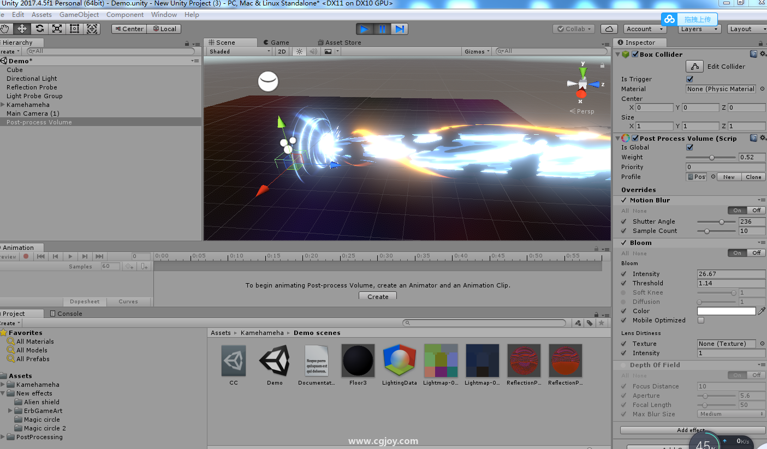The image size is (767, 449).
Task: Open the Cloud services icon
Action: point(609,29)
